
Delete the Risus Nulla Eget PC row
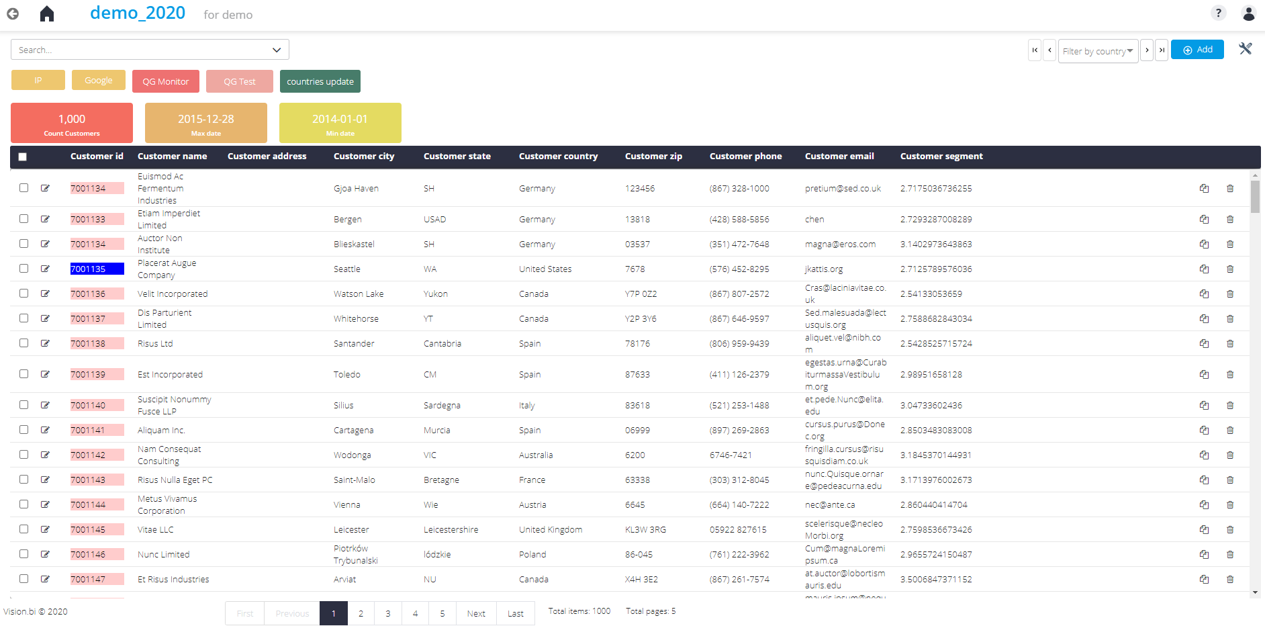click(1230, 480)
